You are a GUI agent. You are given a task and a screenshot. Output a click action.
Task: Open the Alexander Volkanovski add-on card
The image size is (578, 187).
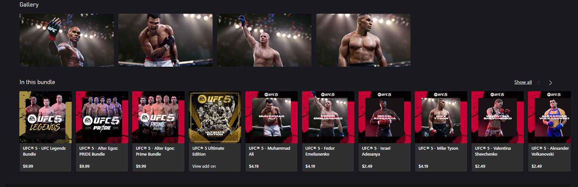(550, 131)
